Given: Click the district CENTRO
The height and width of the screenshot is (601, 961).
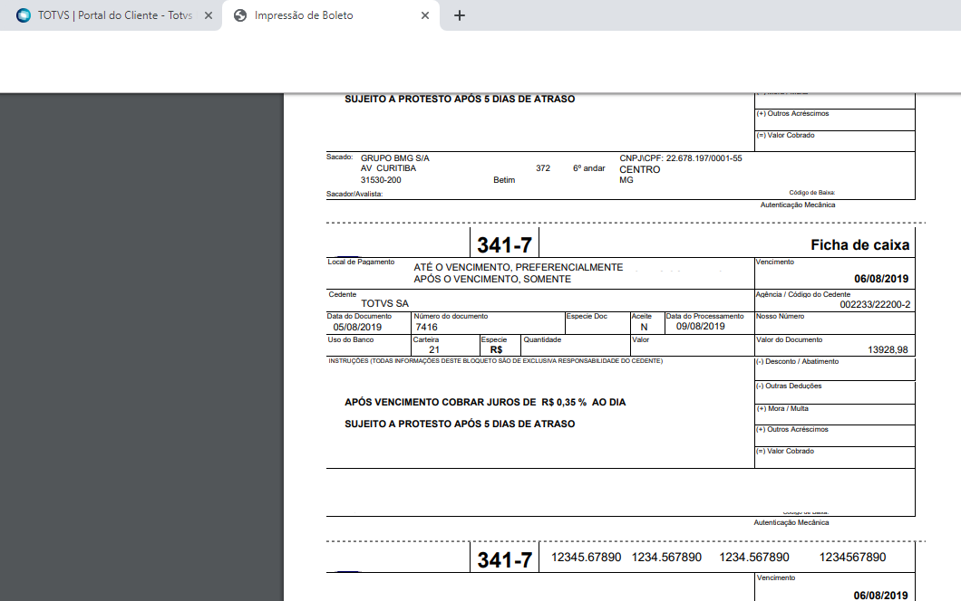Looking at the screenshot, I should [639, 169].
